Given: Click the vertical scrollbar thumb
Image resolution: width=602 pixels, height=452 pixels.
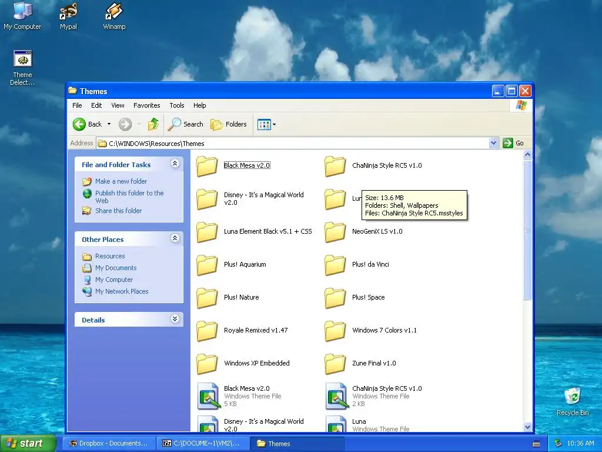Looking at the screenshot, I should click(527, 230).
